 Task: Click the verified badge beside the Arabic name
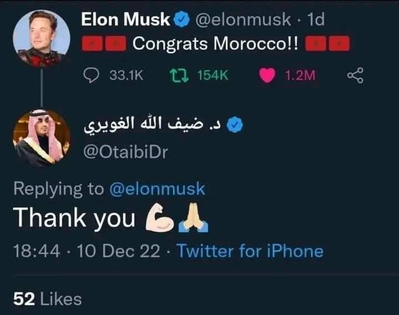(236, 126)
